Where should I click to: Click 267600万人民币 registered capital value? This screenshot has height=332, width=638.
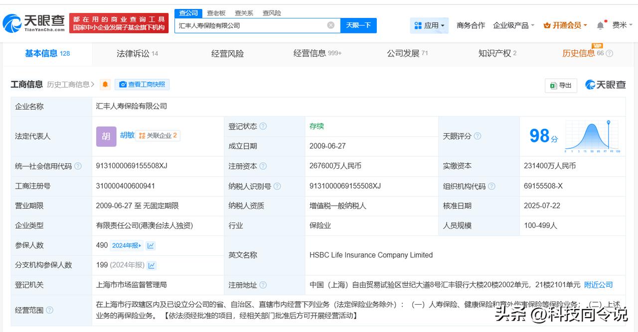335,166
